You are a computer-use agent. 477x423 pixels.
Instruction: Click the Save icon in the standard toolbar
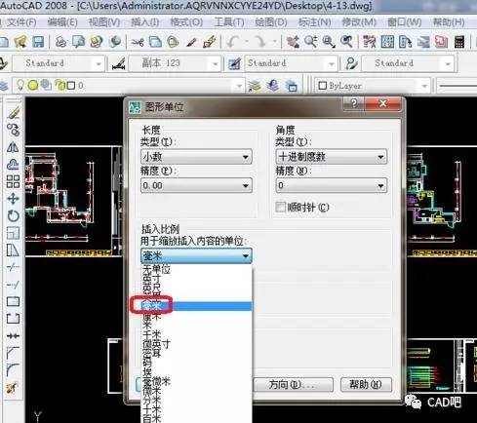tap(38, 42)
